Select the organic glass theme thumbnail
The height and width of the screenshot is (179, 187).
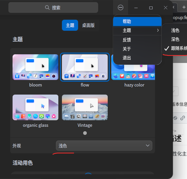pyautogui.click(x=35, y=107)
